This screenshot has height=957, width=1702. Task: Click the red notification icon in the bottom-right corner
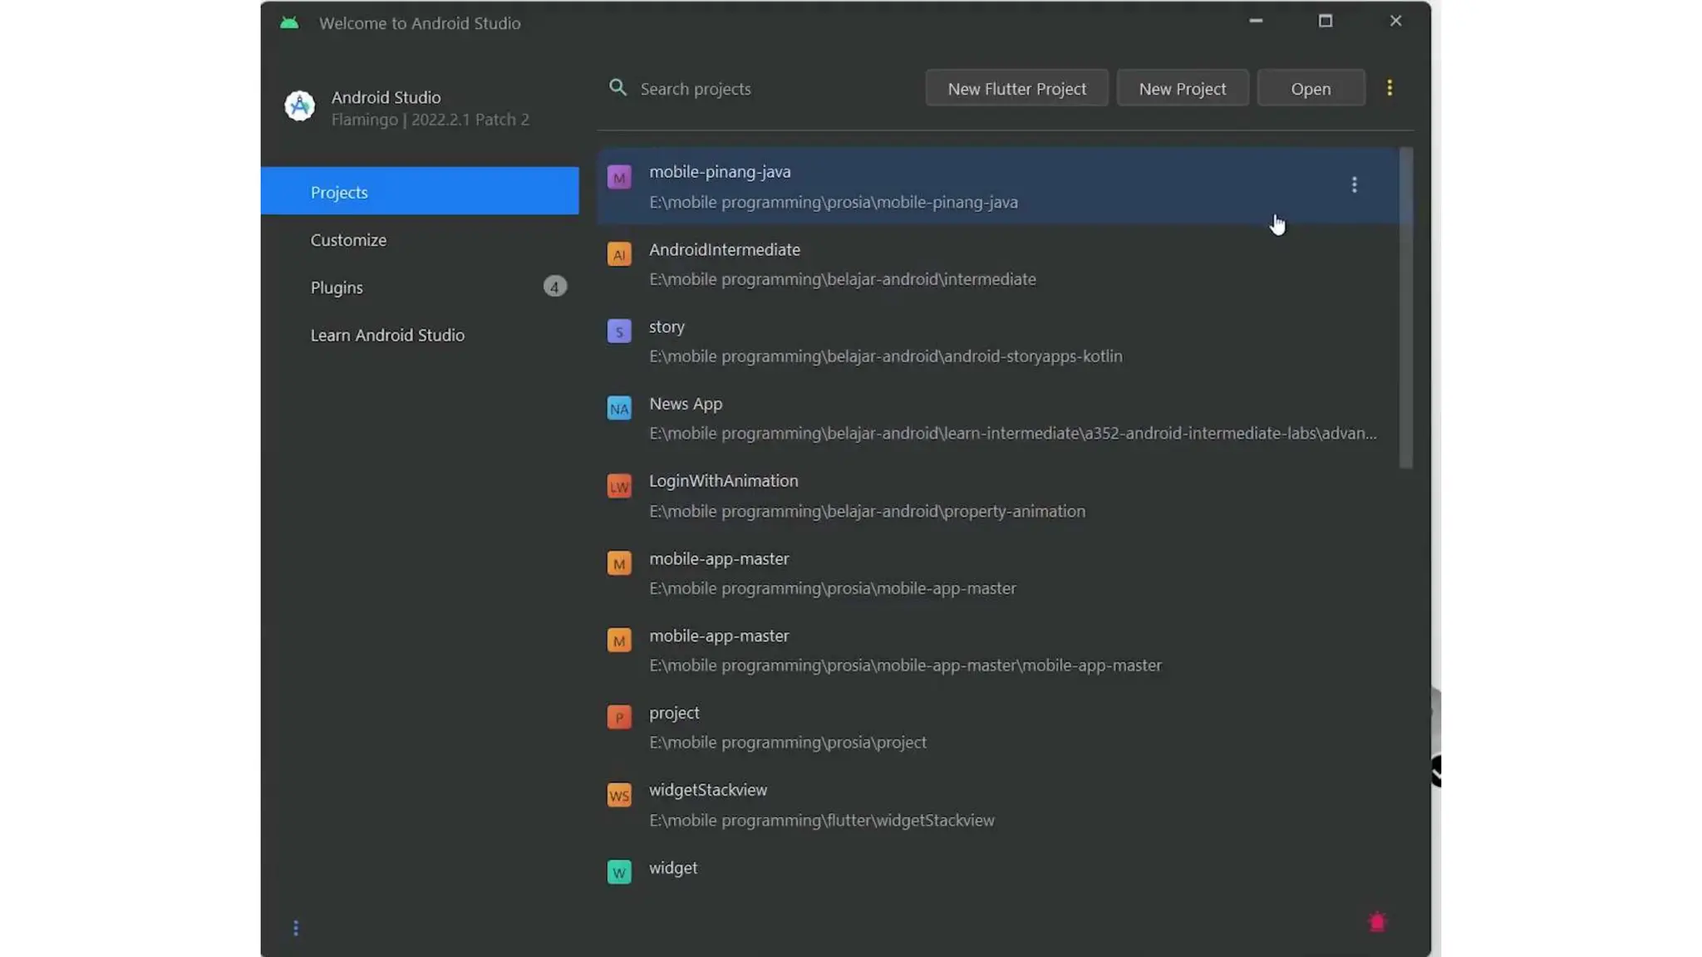[1377, 922]
